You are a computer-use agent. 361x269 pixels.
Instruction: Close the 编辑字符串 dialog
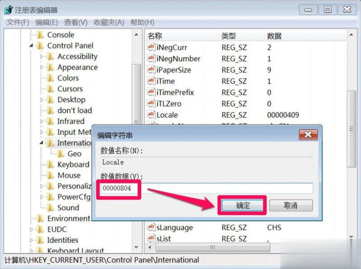[x=308, y=134]
